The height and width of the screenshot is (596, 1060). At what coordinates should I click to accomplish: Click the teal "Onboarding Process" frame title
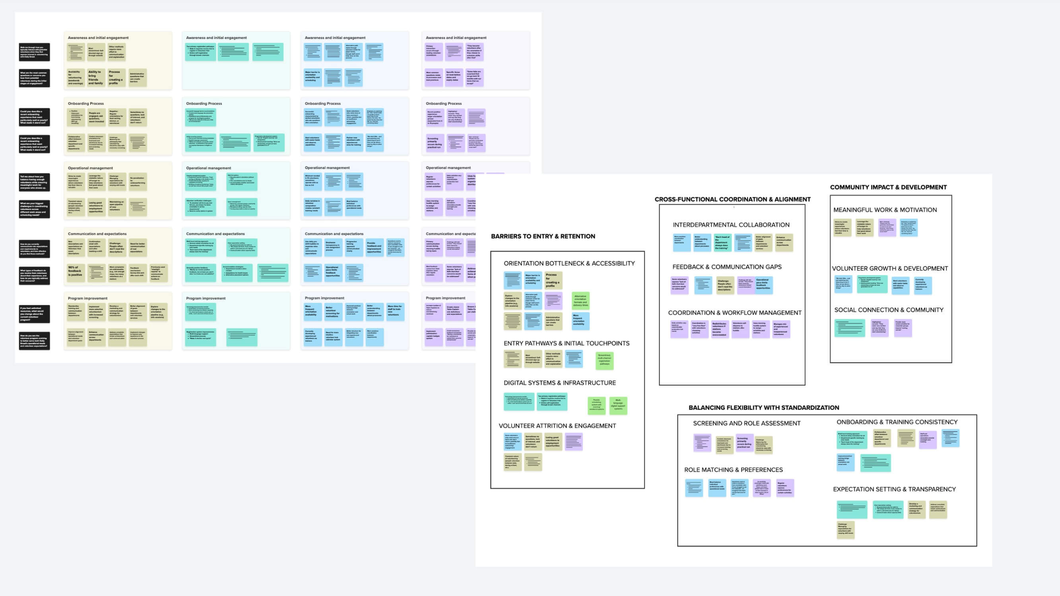pyautogui.click(x=205, y=103)
